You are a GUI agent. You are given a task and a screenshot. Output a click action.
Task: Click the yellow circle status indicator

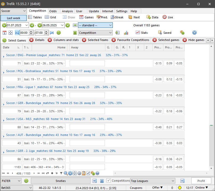[x=180, y=188]
